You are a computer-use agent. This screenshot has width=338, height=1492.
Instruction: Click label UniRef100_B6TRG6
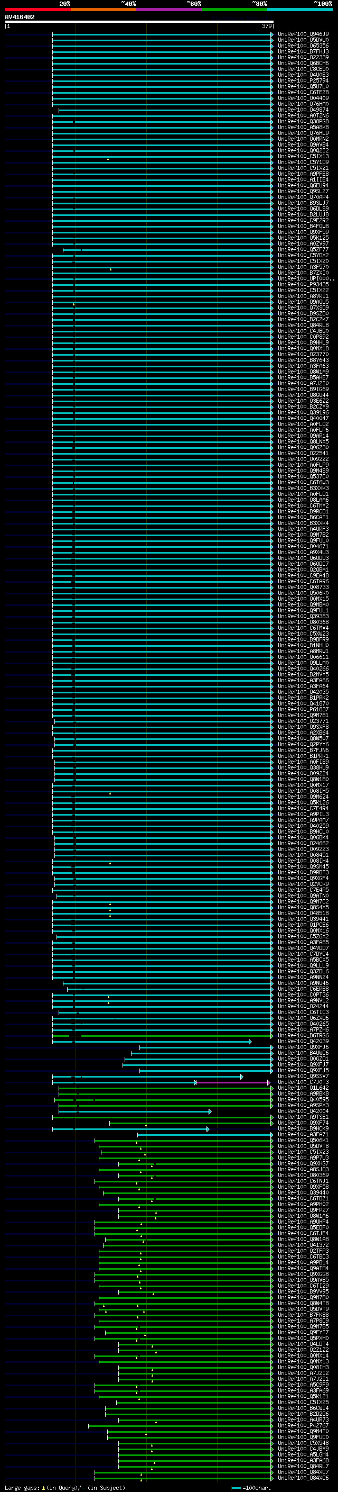tap(303, 1036)
